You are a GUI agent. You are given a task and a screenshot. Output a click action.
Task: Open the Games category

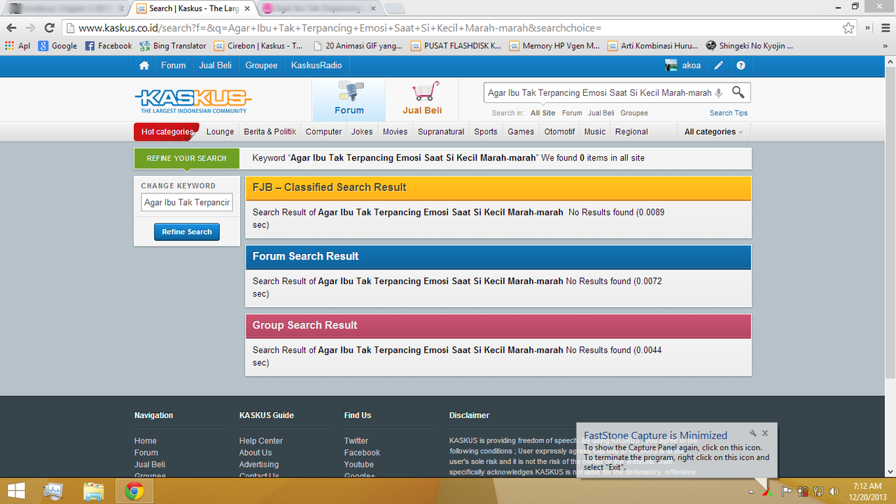pyautogui.click(x=521, y=132)
